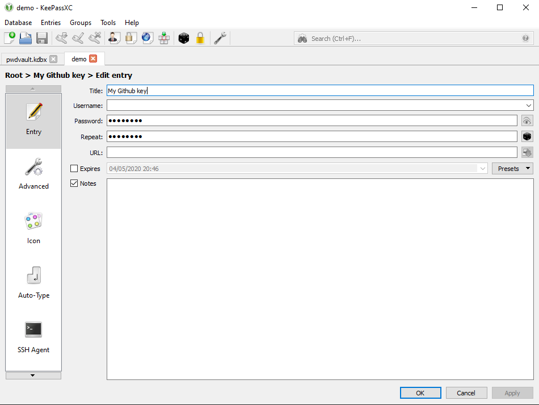Open the Database menu
Screen dimensions: 539x405
coord(18,22)
